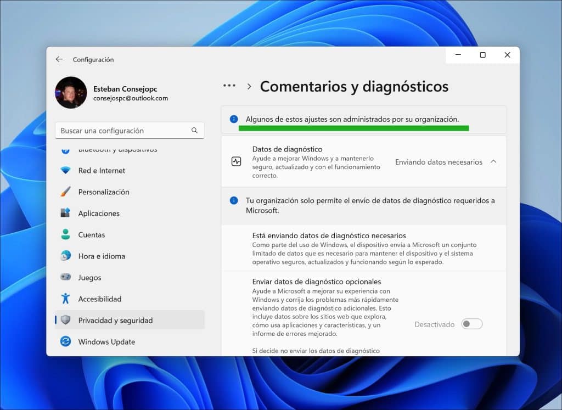The image size is (562, 410).
Task: Click the Desactivado label beside the toggle
Action: tap(435, 324)
